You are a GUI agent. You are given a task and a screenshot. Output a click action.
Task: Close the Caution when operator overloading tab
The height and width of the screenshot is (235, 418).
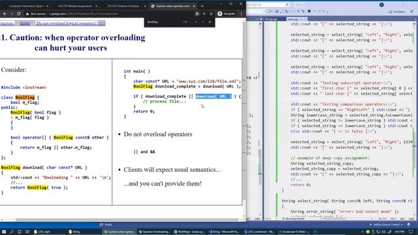194,6
